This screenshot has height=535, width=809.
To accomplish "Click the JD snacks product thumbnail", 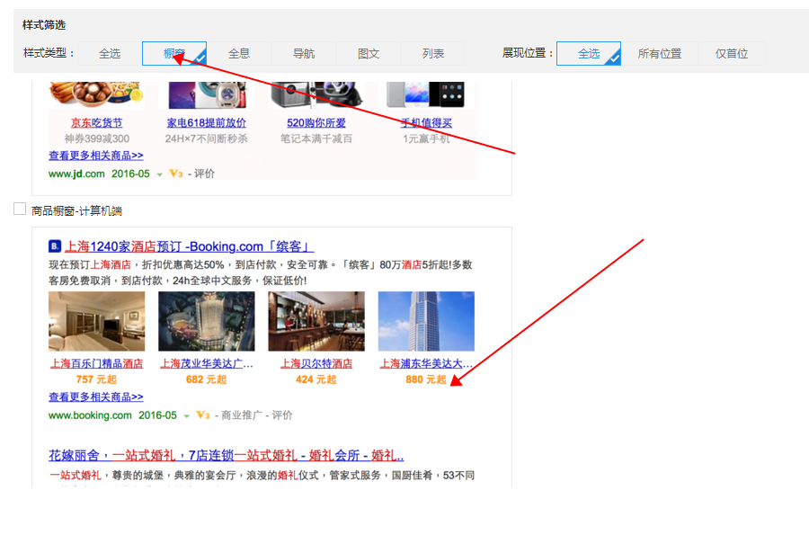I will 96,95.
